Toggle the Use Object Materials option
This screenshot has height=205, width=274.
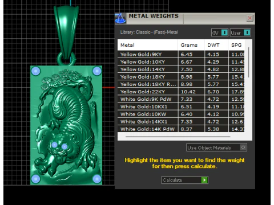coord(216,147)
